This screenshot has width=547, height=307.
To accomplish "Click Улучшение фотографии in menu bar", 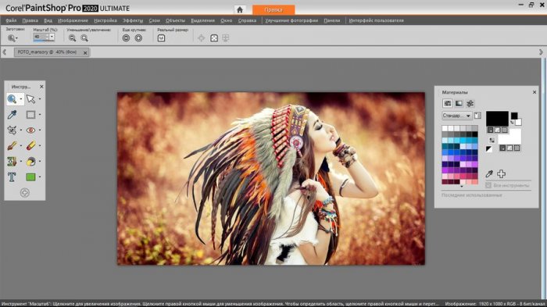I will click(x=291, y=20).
